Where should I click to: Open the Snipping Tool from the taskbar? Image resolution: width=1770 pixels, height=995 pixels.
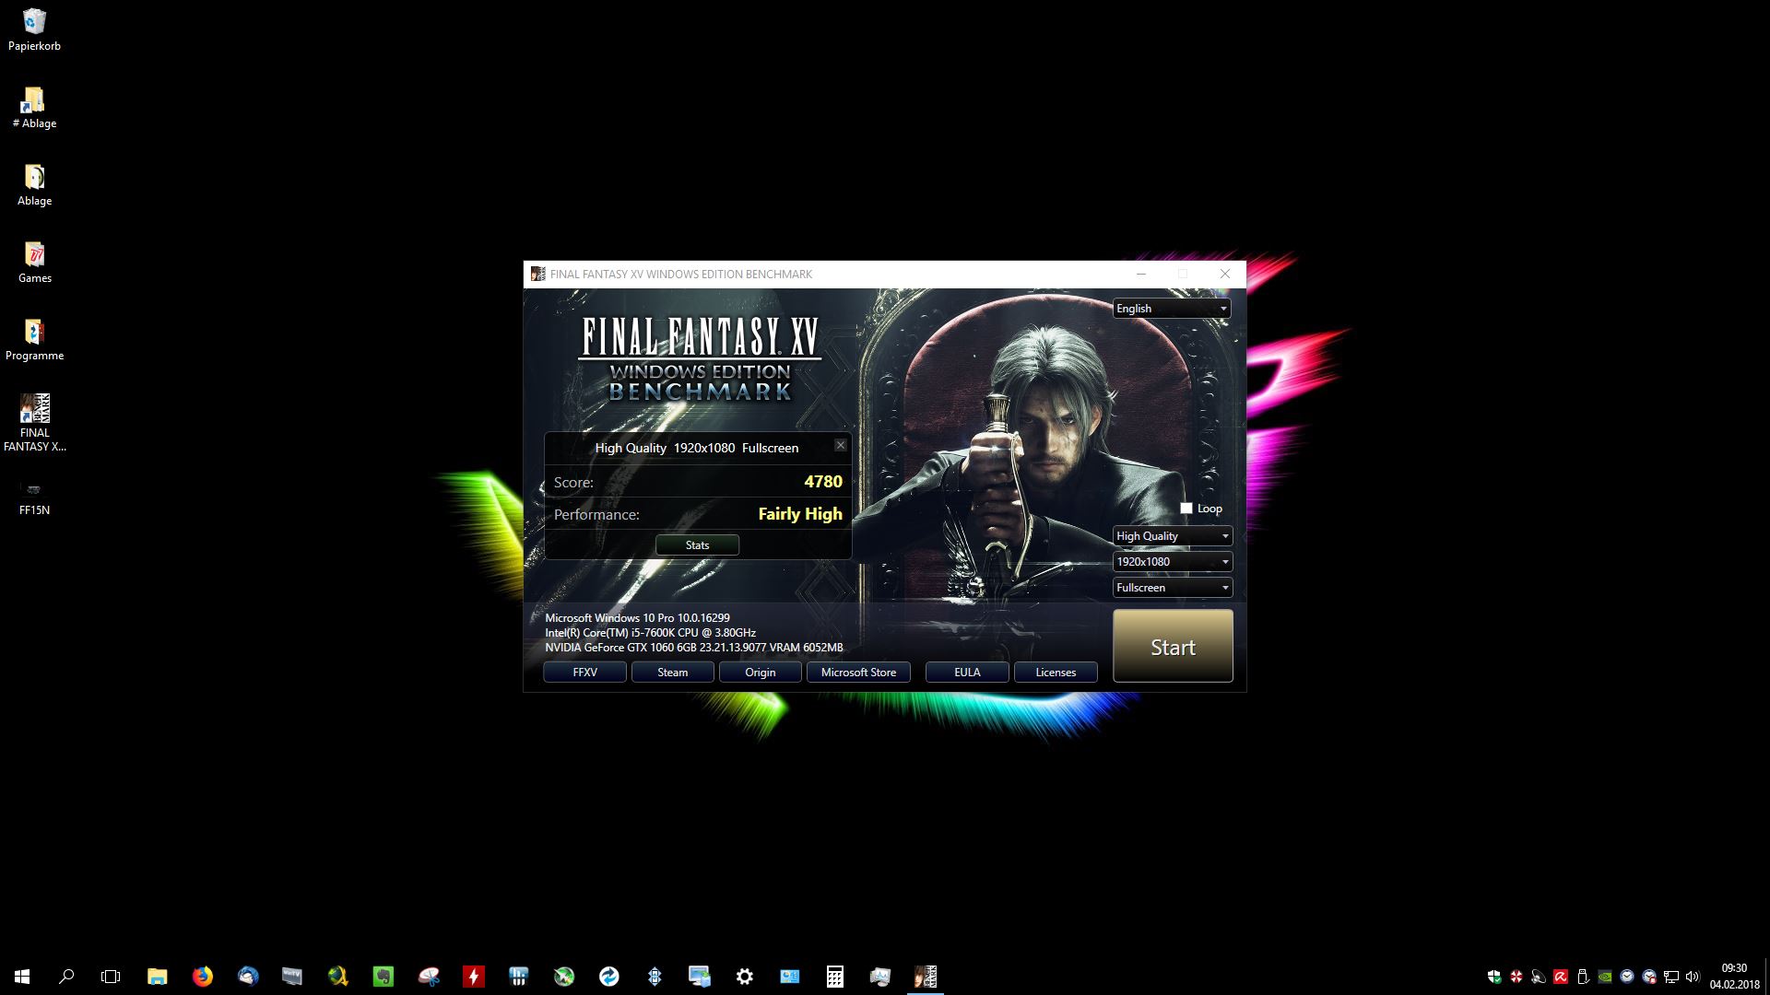coord(428,977)
